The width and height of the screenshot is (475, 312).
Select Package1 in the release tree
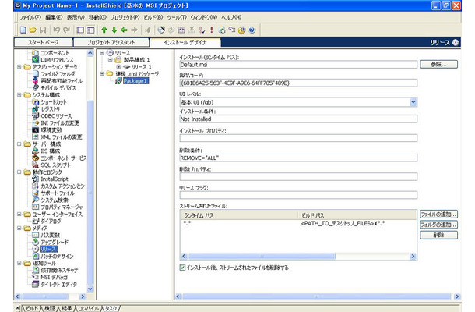pos(135,81)
